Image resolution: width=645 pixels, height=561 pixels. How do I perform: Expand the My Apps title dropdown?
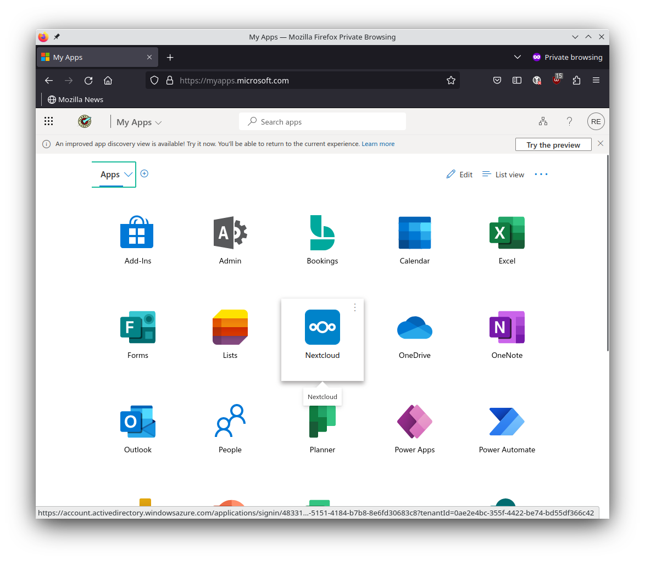159,123
